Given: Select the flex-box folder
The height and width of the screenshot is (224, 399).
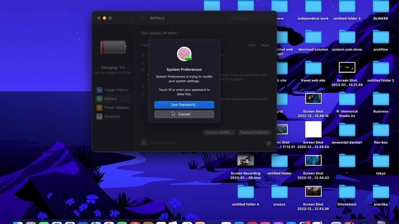Looking at the screenshot, I should (x=381, y=130).
